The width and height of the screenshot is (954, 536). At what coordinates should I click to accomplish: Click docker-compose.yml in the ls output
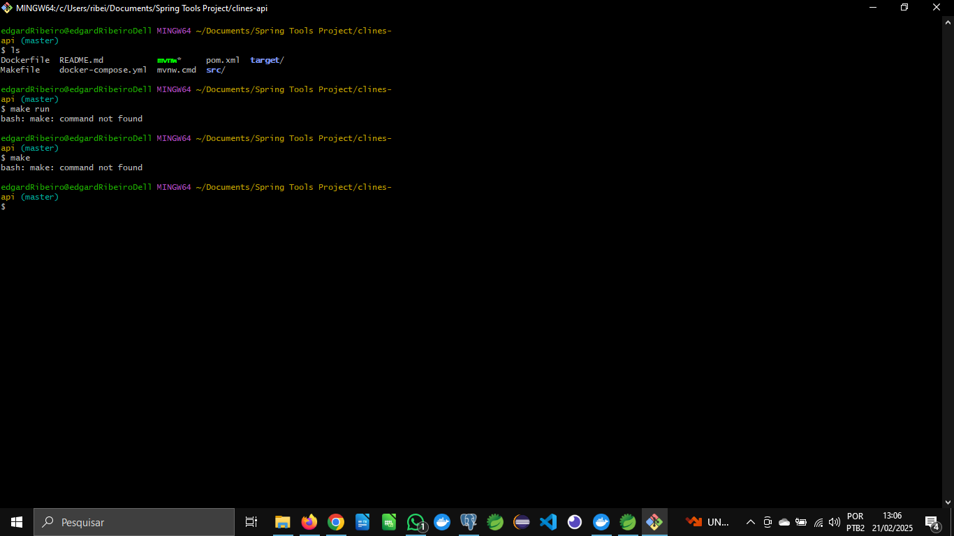(x=103, y=70)
